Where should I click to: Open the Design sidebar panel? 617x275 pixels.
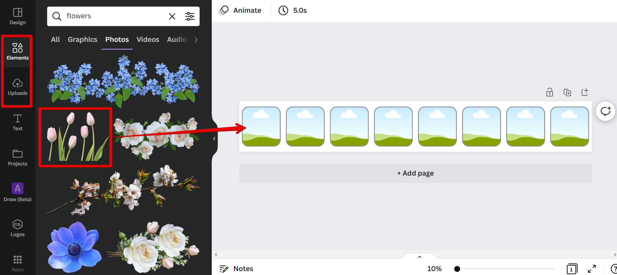(18, 16)
